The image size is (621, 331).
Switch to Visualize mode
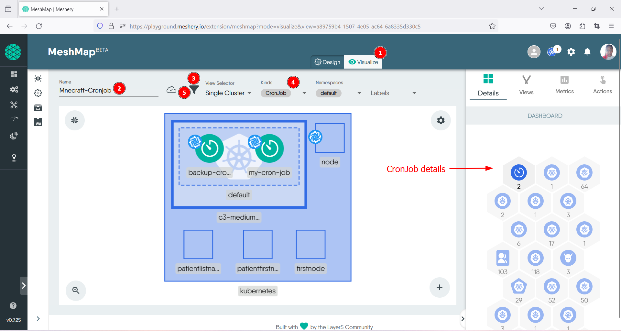pos(363,62)
